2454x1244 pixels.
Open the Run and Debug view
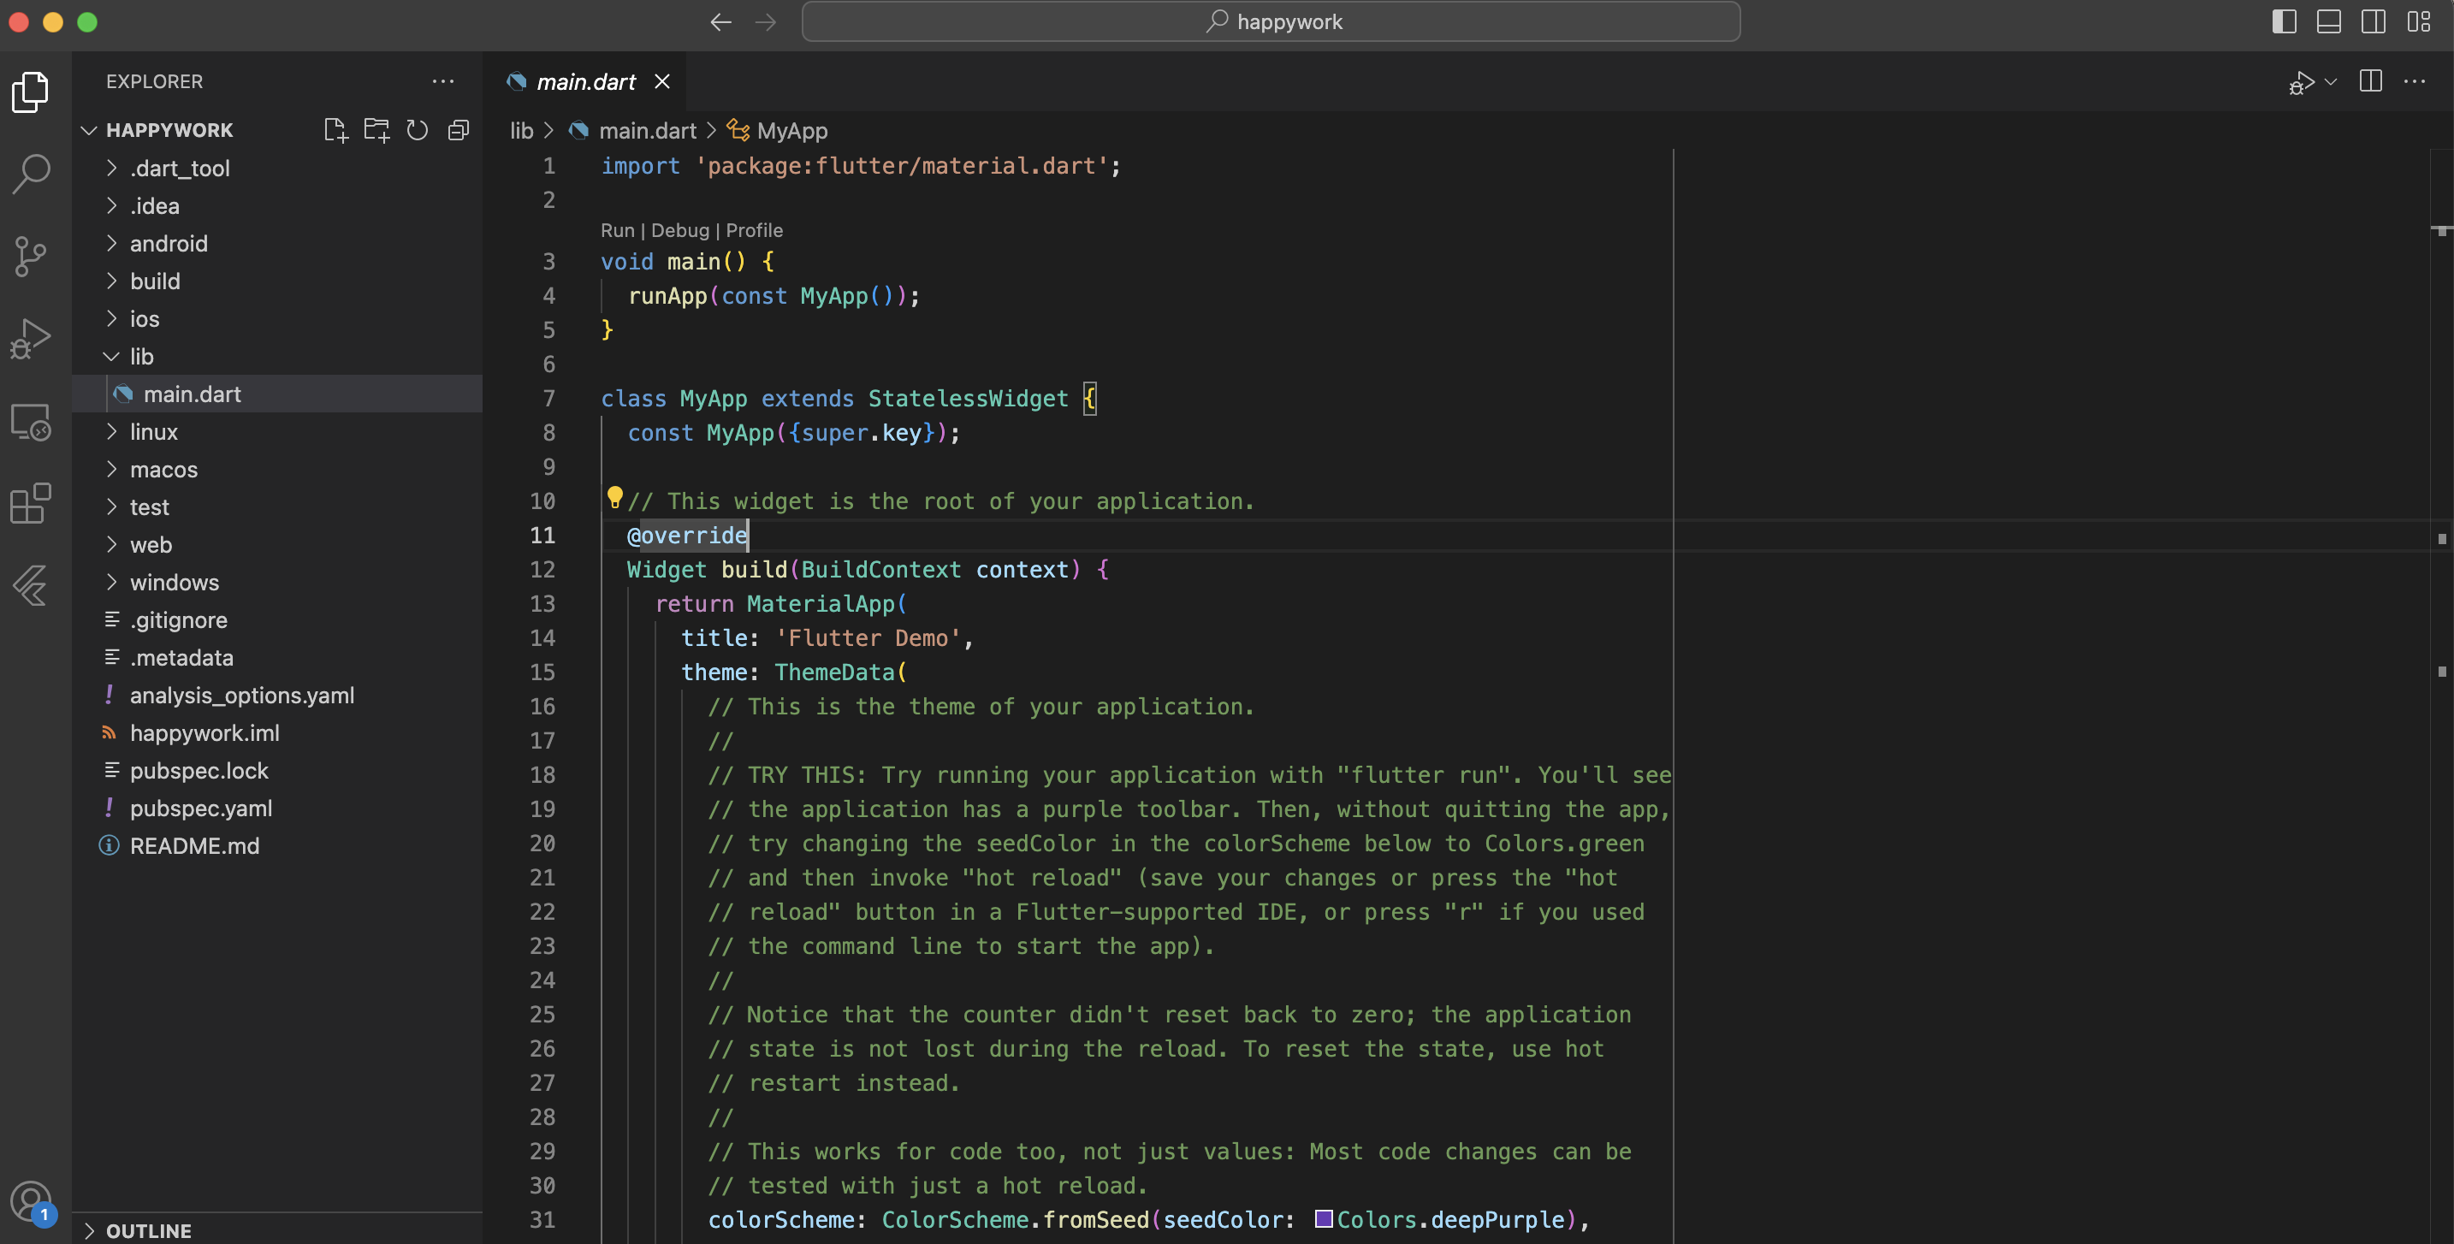tap(31, 339)
